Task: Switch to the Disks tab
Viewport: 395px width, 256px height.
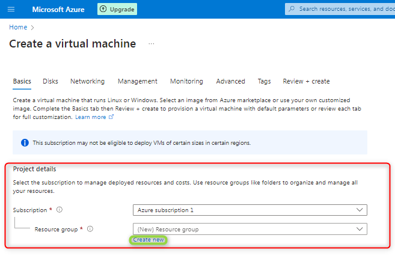Action: (51, 81)
